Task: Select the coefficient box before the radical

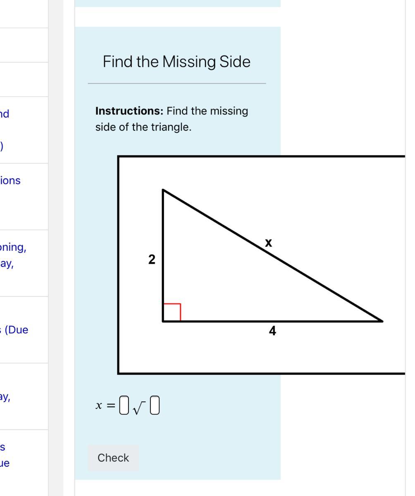Action: click(x=124, y=405)
